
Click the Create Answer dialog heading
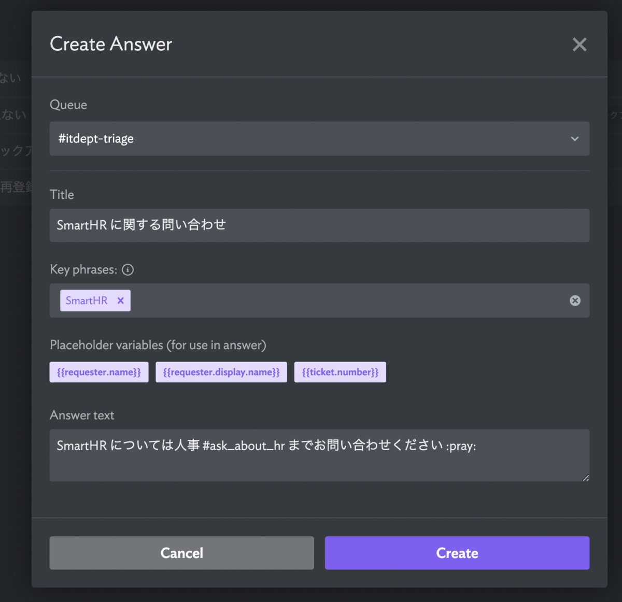click(x=111, y=45)
